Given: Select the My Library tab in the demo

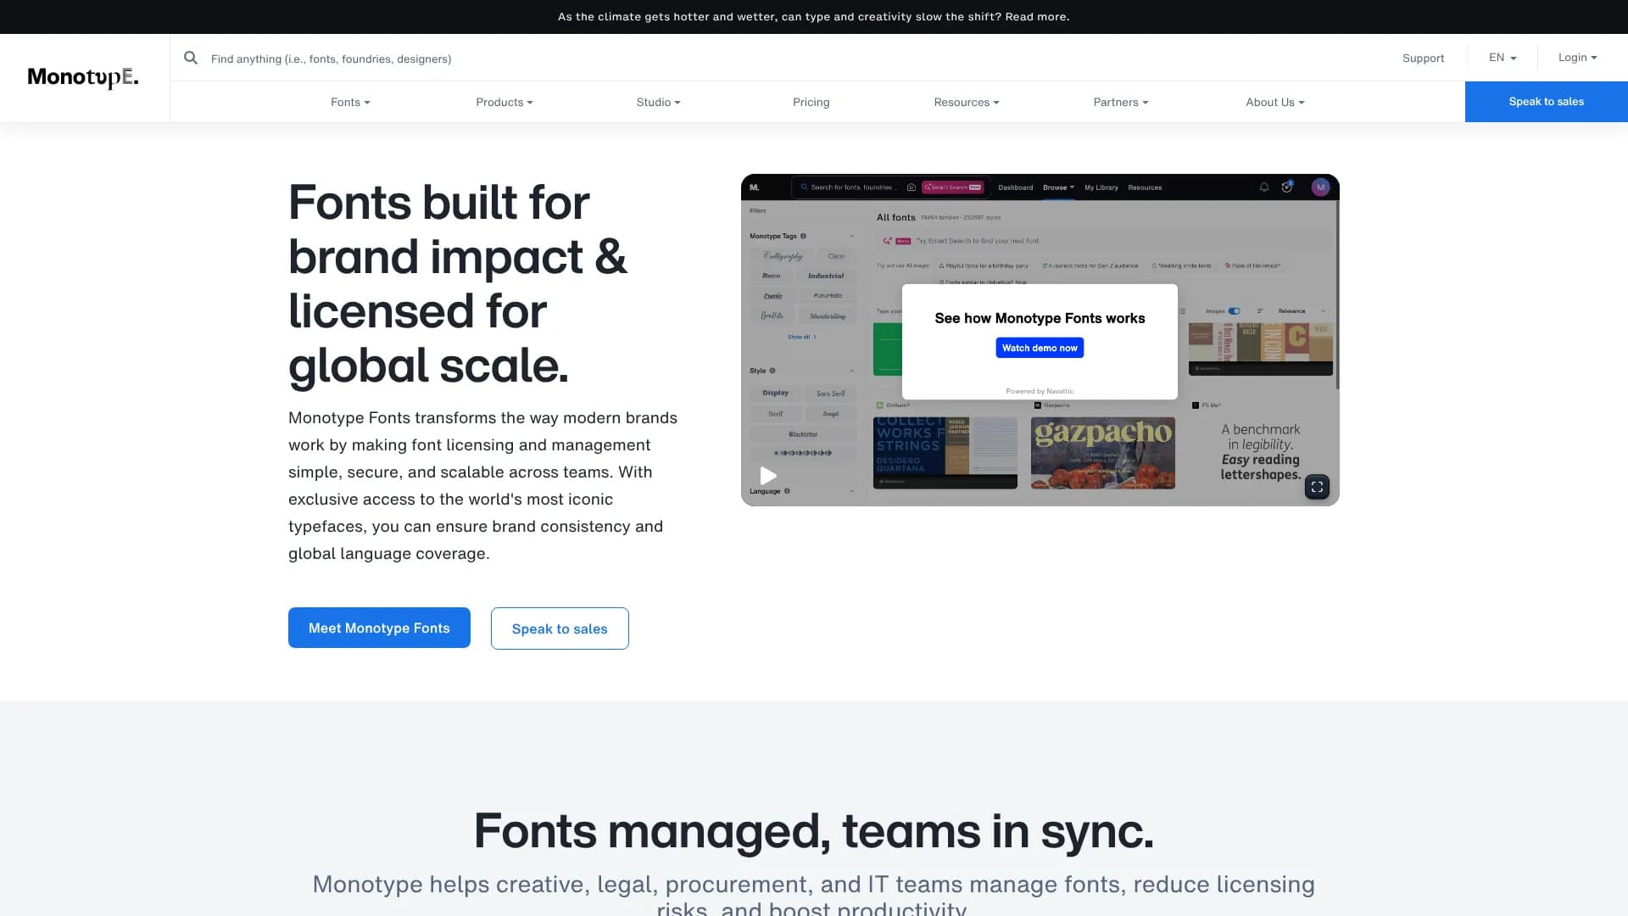Looking at the screenshot, I should click(1101, 187).
